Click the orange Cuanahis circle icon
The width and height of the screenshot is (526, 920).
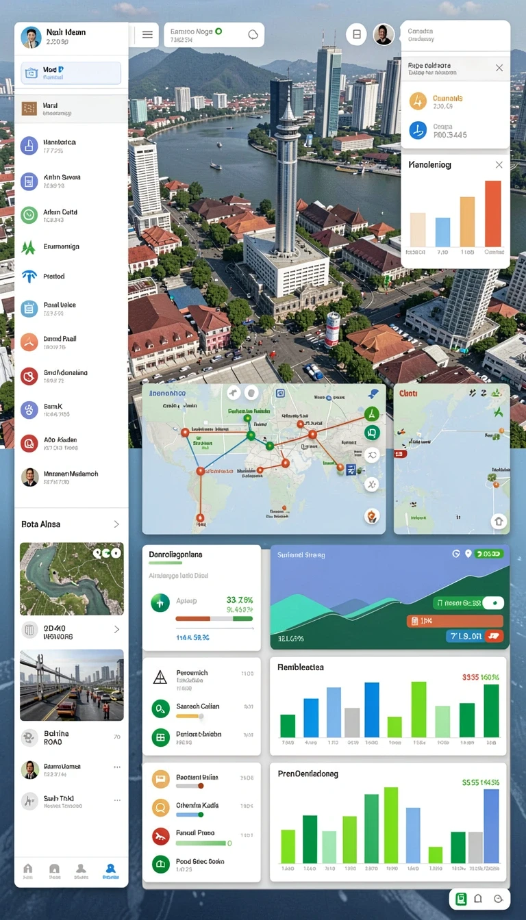(x=418, y=101)
